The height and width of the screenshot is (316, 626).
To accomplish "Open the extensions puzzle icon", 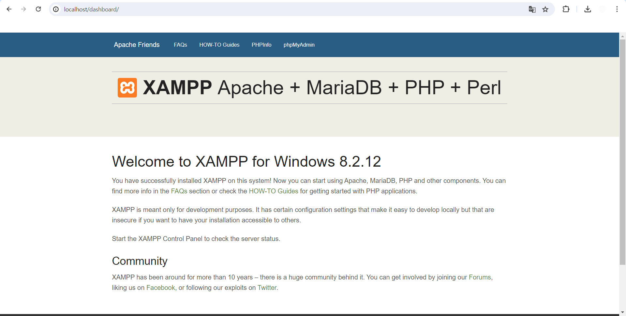I will [566, 9].
